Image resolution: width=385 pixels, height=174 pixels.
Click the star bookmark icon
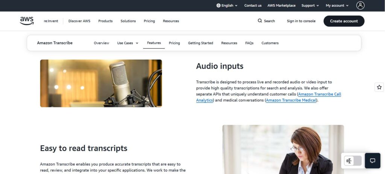[x=379, y=87]
